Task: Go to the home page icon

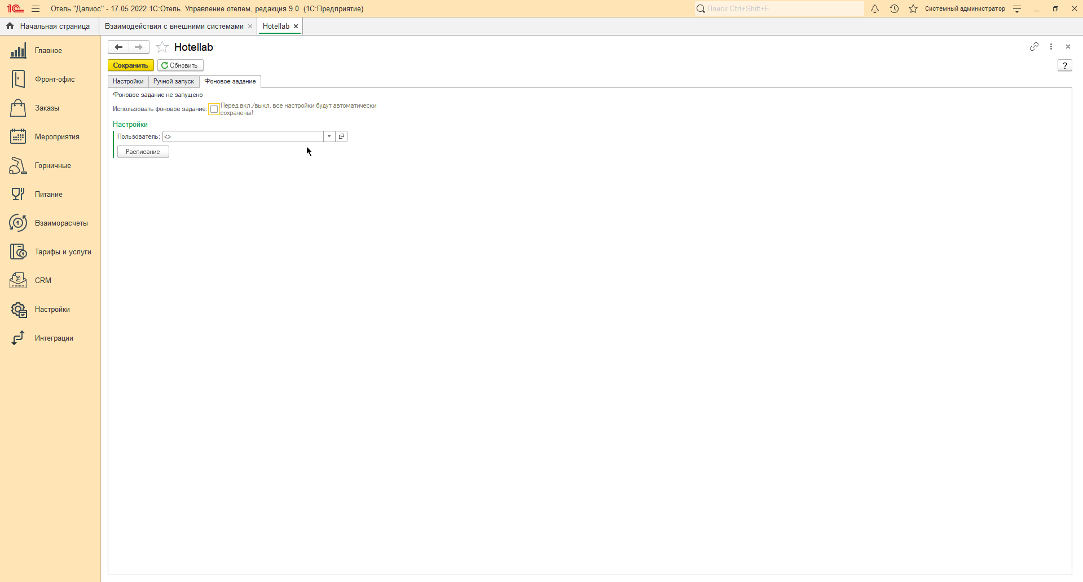Action: click(10, 26)
